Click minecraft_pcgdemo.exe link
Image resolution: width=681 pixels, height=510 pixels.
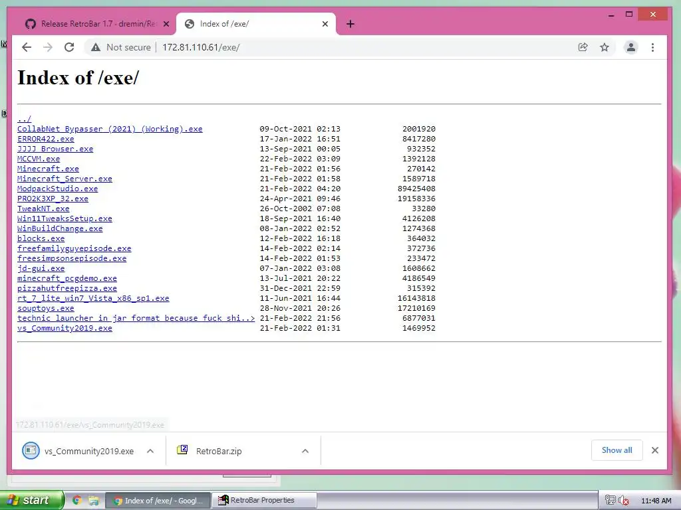[67, 278]
